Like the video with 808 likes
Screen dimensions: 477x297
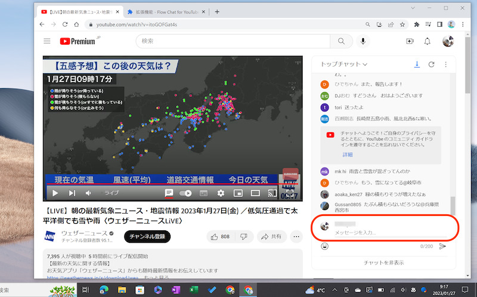(x=219, y=236)
